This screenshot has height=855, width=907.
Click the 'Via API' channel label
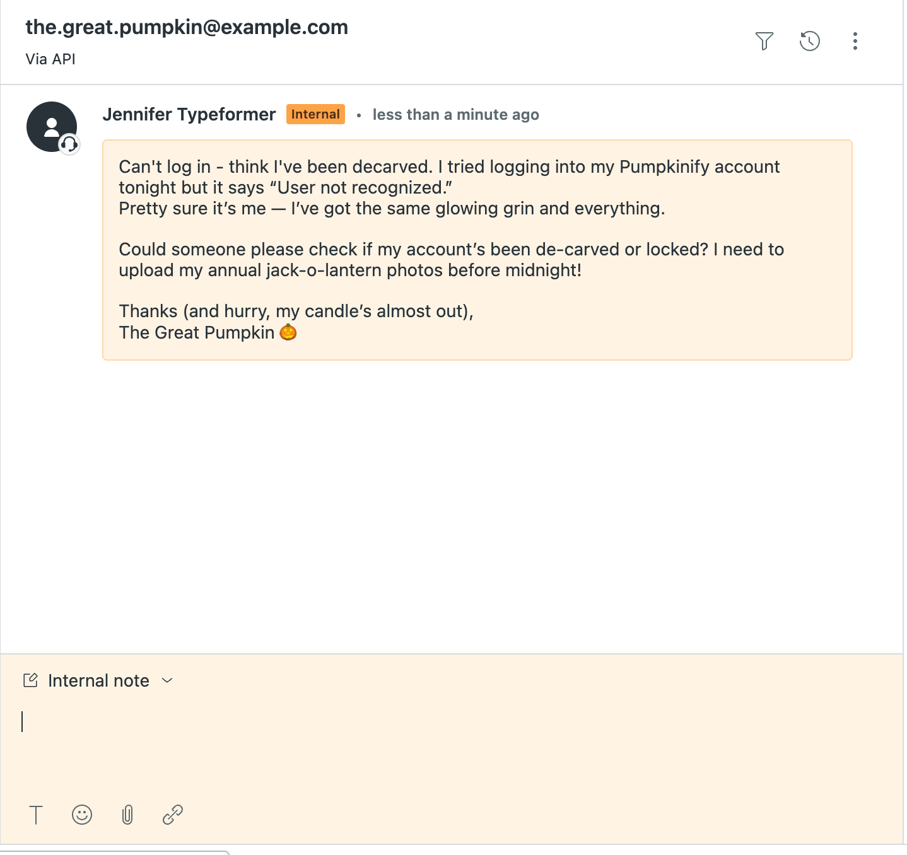tap(50, 59)
